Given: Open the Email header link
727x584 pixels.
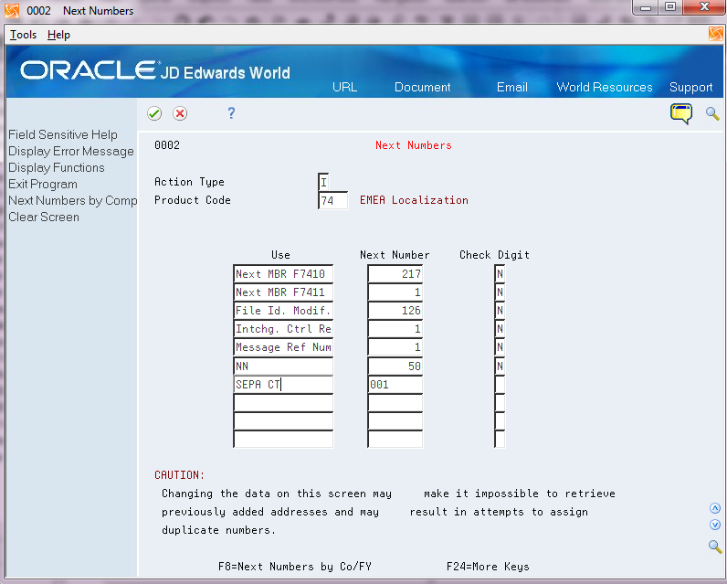Looking at the screenshot, I should (511, 87).
